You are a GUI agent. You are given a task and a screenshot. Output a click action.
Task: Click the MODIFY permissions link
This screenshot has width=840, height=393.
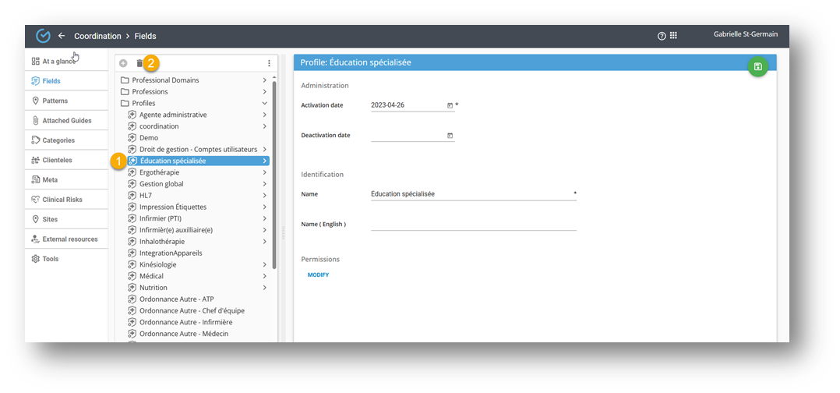[318, 275]
